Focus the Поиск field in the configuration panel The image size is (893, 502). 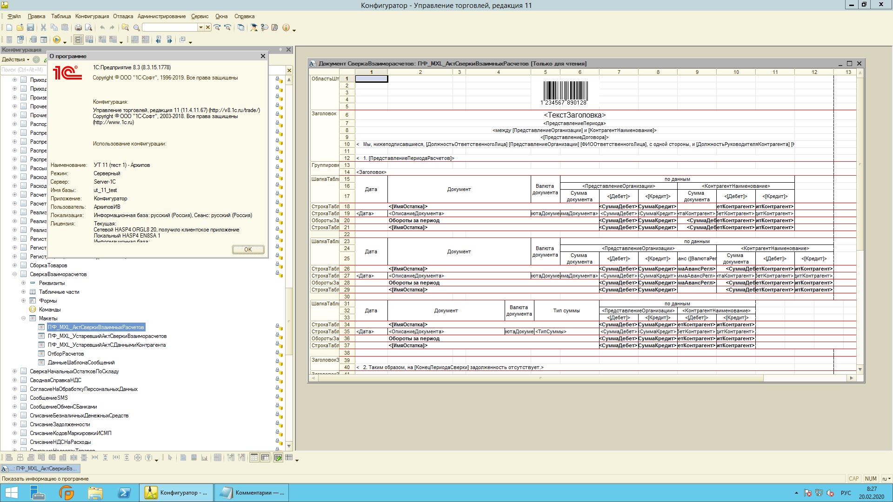pyautogui.click(x=22, y=70)
